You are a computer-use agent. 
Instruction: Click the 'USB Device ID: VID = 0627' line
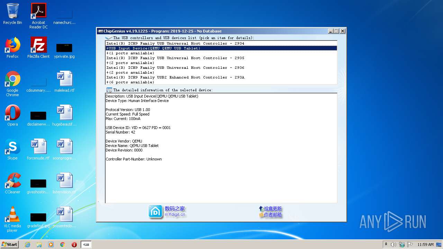(138, 128)
